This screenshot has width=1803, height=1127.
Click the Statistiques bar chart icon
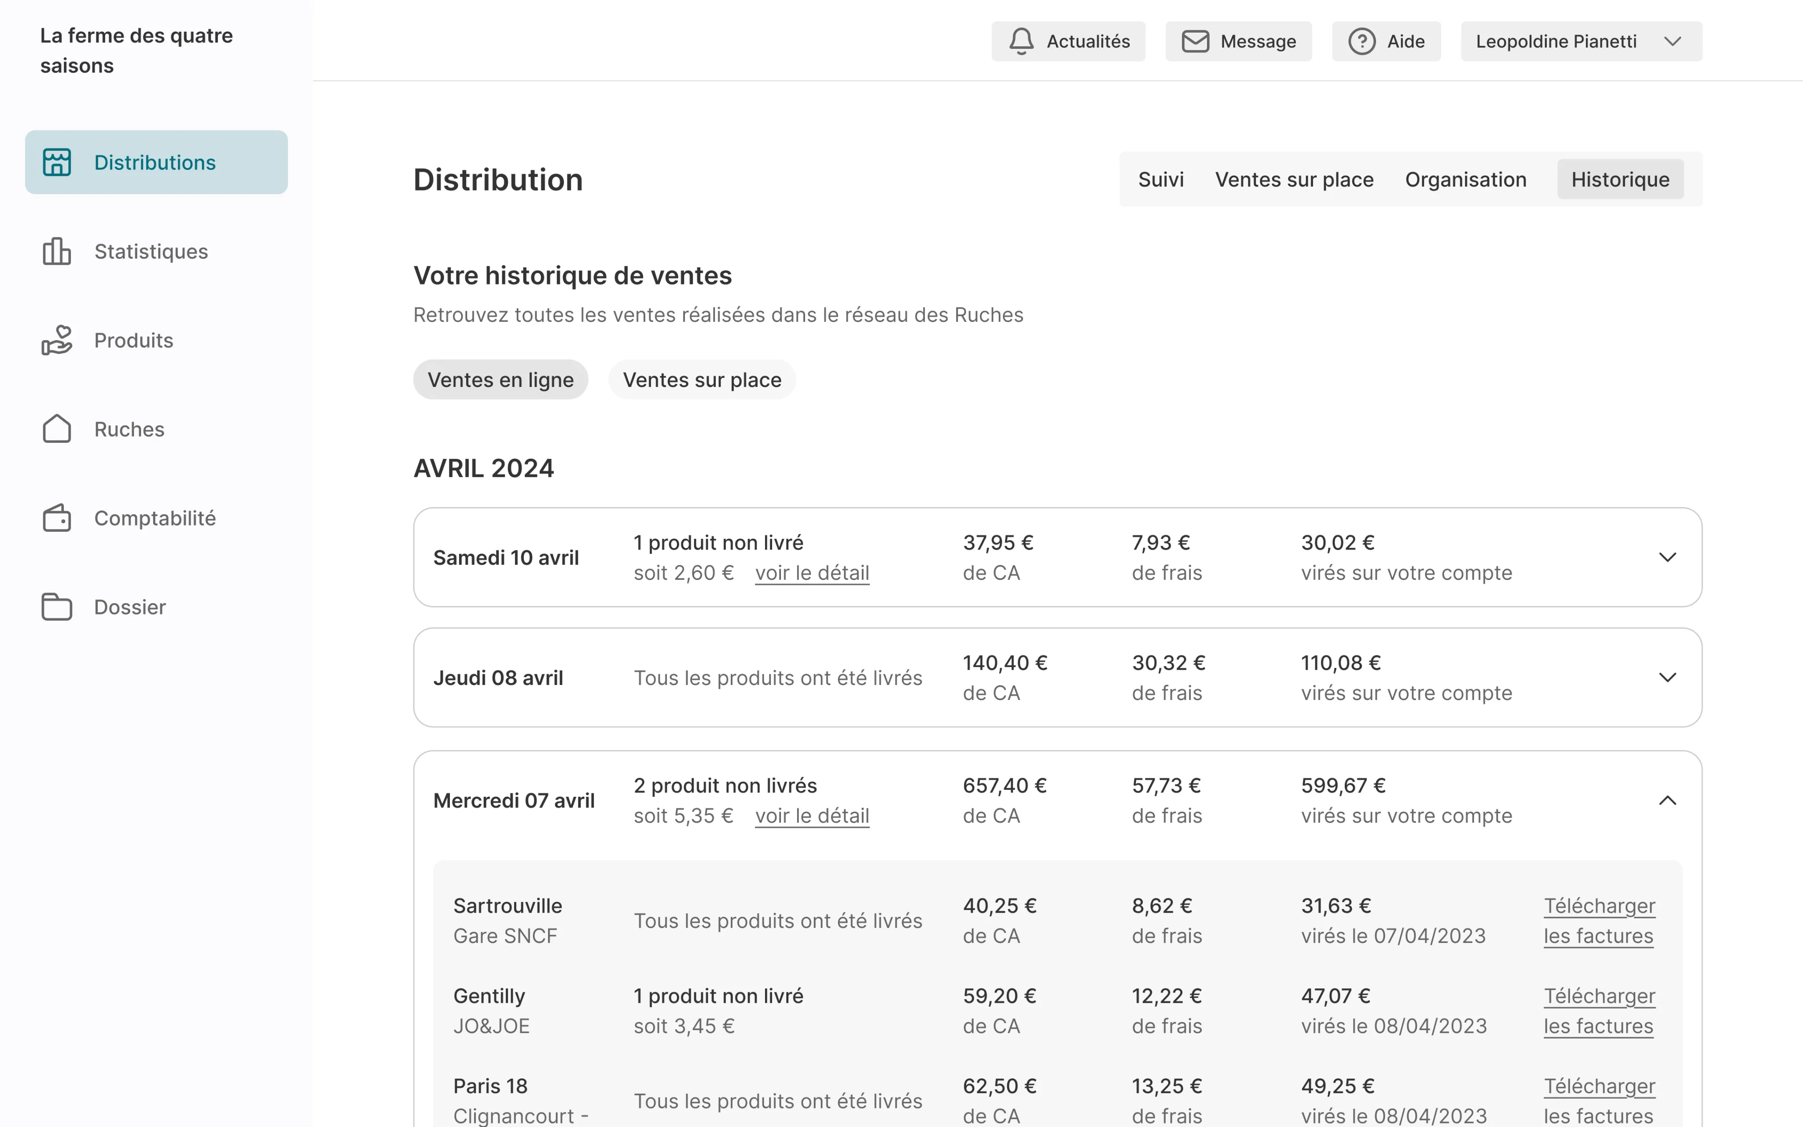(x=57, y=251)
